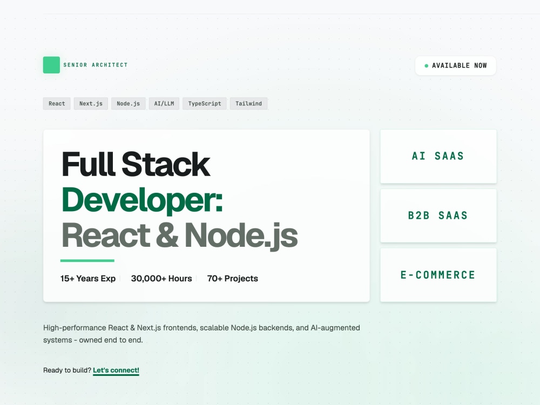Open the B2B SAAS card

[438, 215]
